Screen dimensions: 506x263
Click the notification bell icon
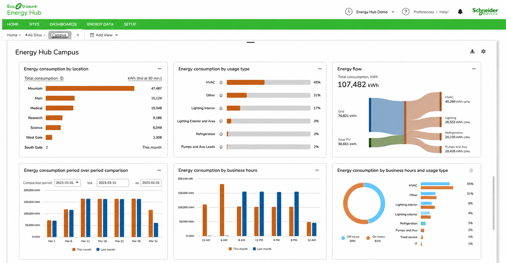(460, 12)
